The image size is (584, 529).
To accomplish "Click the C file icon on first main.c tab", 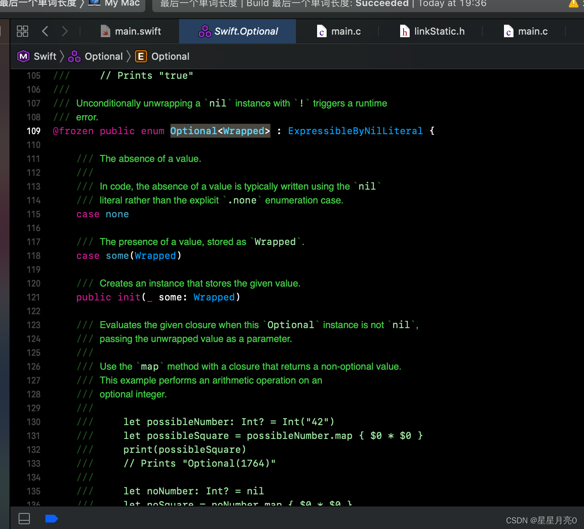I will (x=321, y=31).
